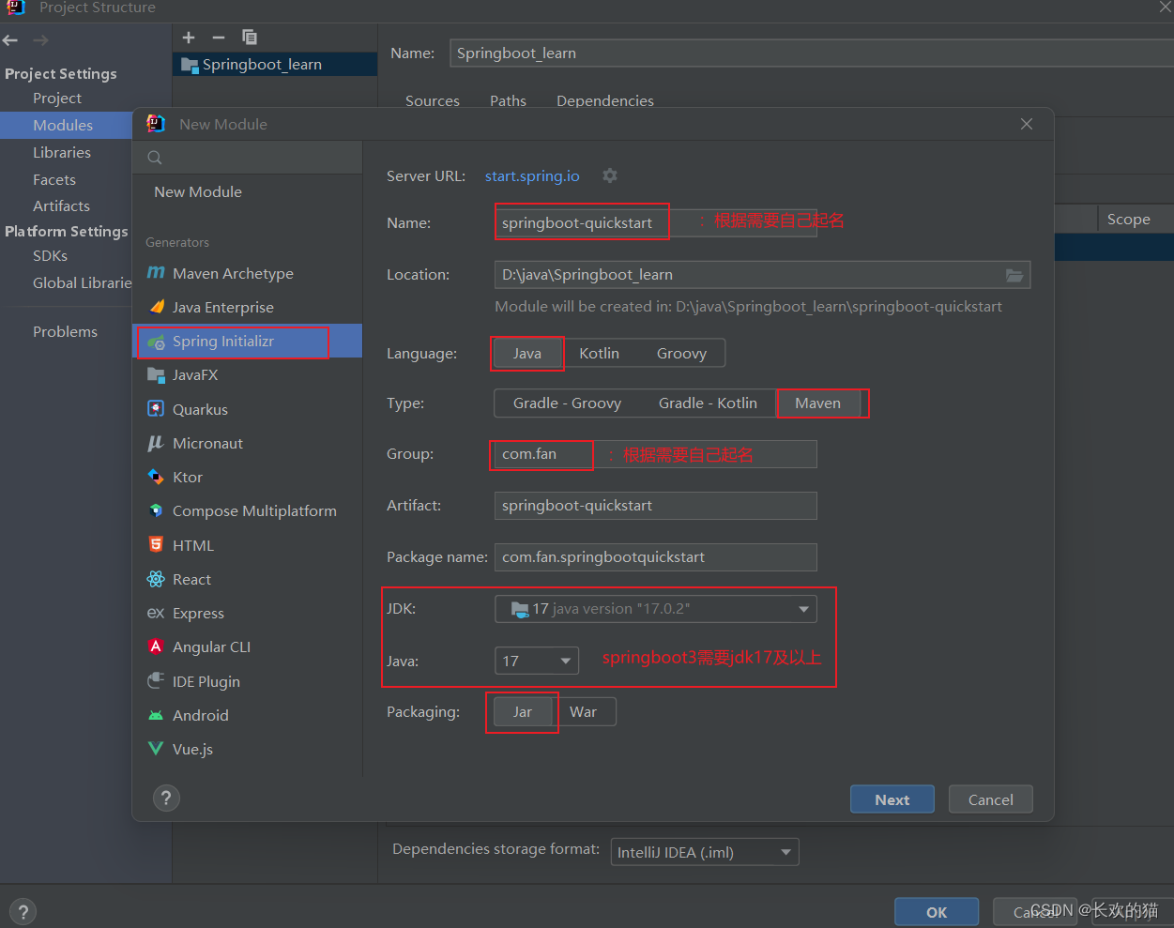Open SDKs under Platform Settings
Image resolution: width=1174 pixels, height=928 pixels.
tap(50, 255)
